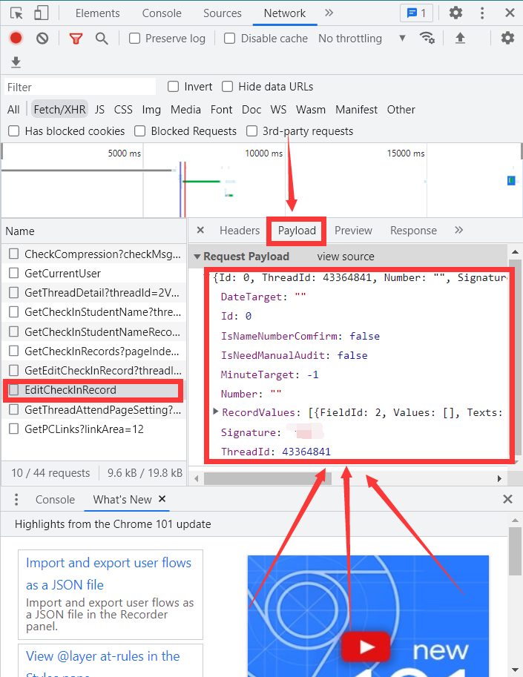The height and width of the screenshot is (677, 523).
Task: Filter requests by Img type
Action: point(151,110)
